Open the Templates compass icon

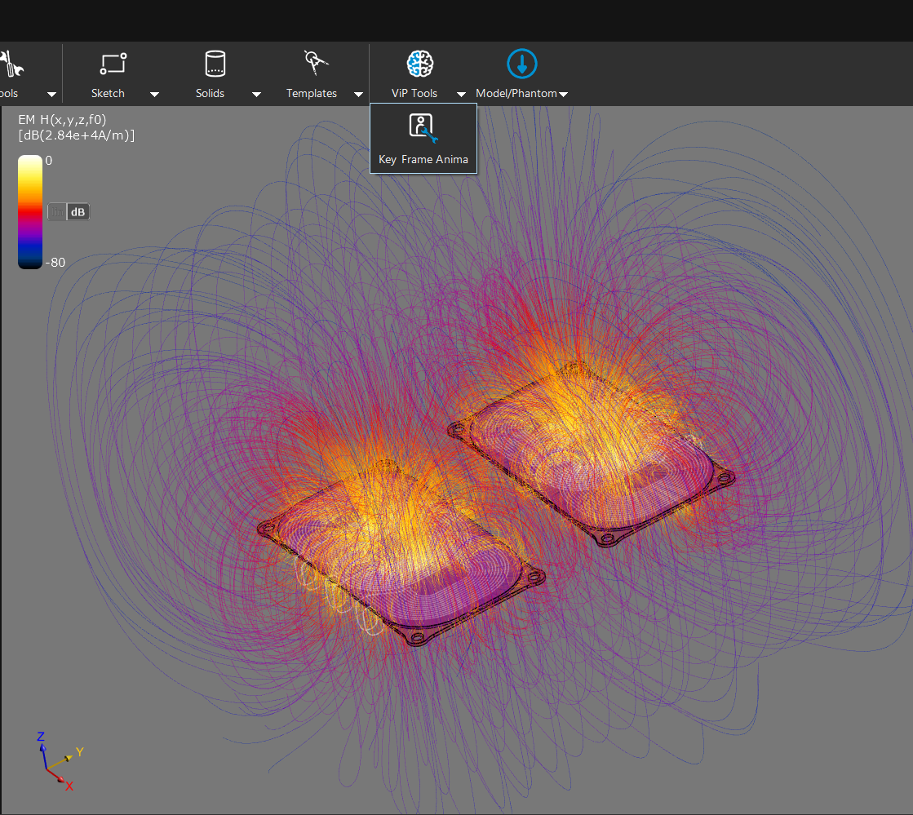[316, 64]
